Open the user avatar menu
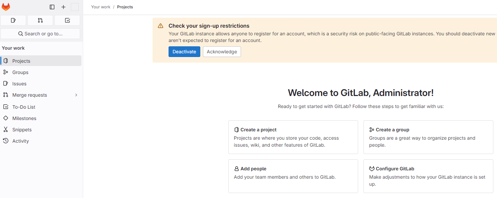 (x=75, y=7)
